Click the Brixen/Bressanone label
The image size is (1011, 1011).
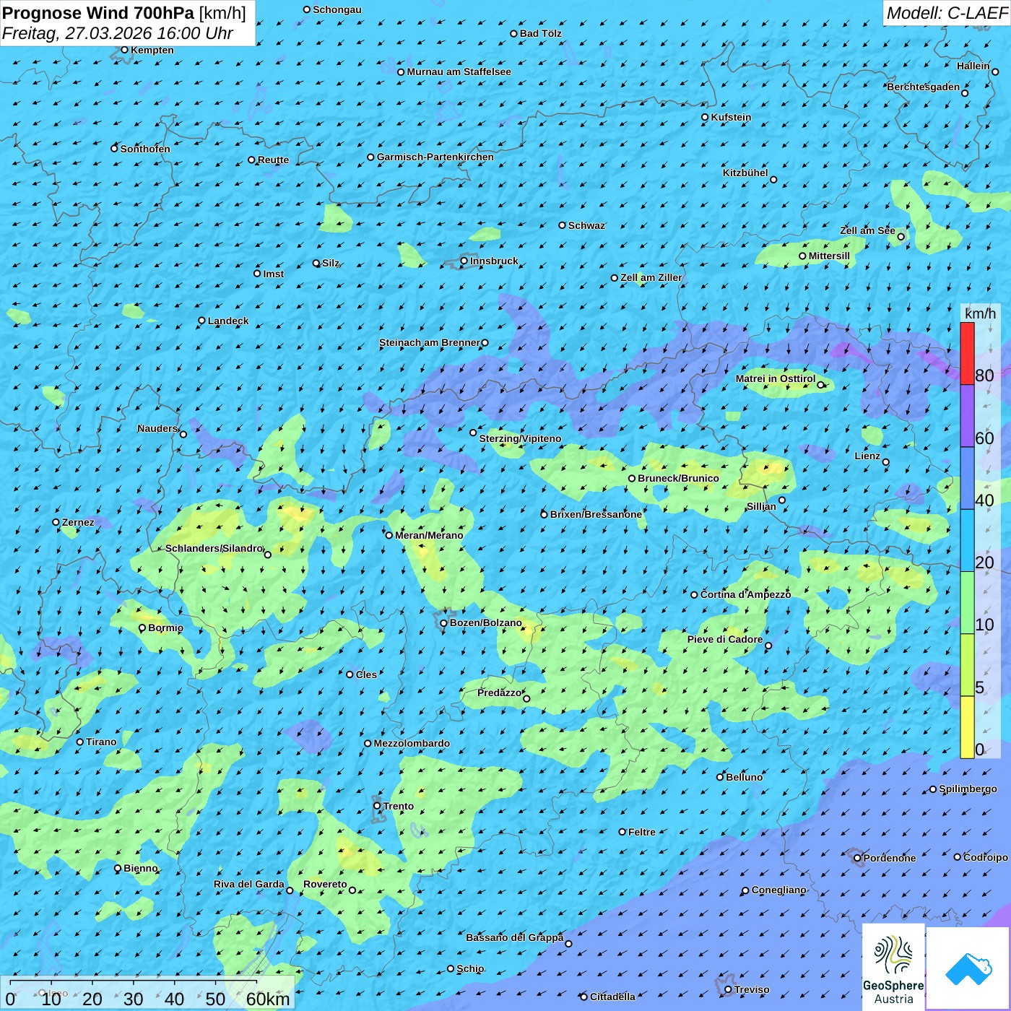point(596,514)
